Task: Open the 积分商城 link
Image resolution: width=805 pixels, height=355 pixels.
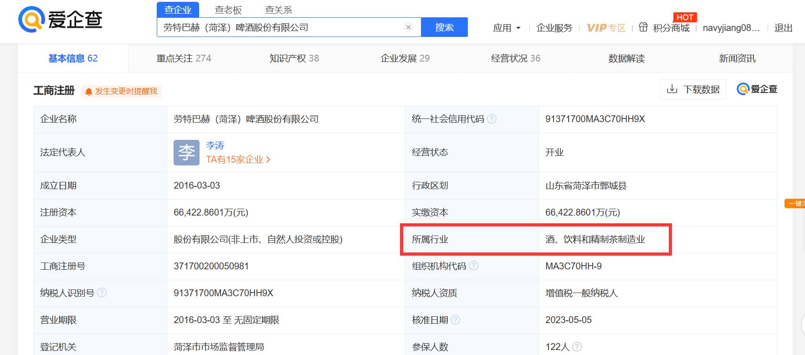Action: [671, 28]
